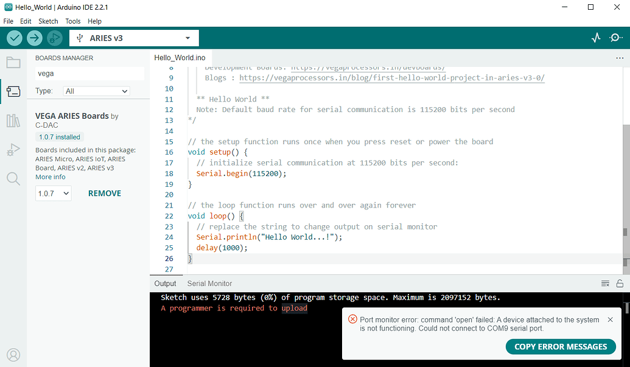630x367 pixels.
Task: Remove the VEGA ARIES Boards package
Action: click(x=104, y=193)
